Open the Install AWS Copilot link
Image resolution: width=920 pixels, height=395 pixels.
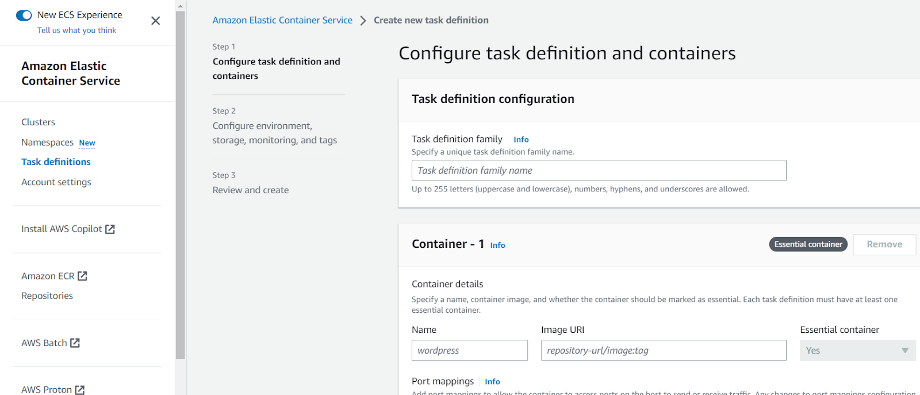[x=62, y=229]
